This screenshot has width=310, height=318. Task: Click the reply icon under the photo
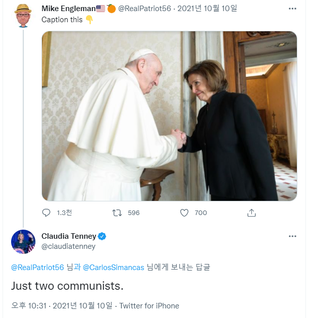(46, 213)
